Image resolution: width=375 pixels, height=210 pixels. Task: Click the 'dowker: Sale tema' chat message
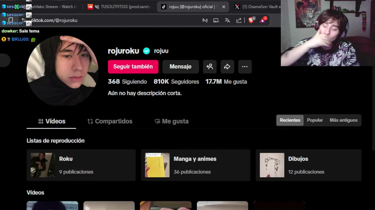point(21,31)
